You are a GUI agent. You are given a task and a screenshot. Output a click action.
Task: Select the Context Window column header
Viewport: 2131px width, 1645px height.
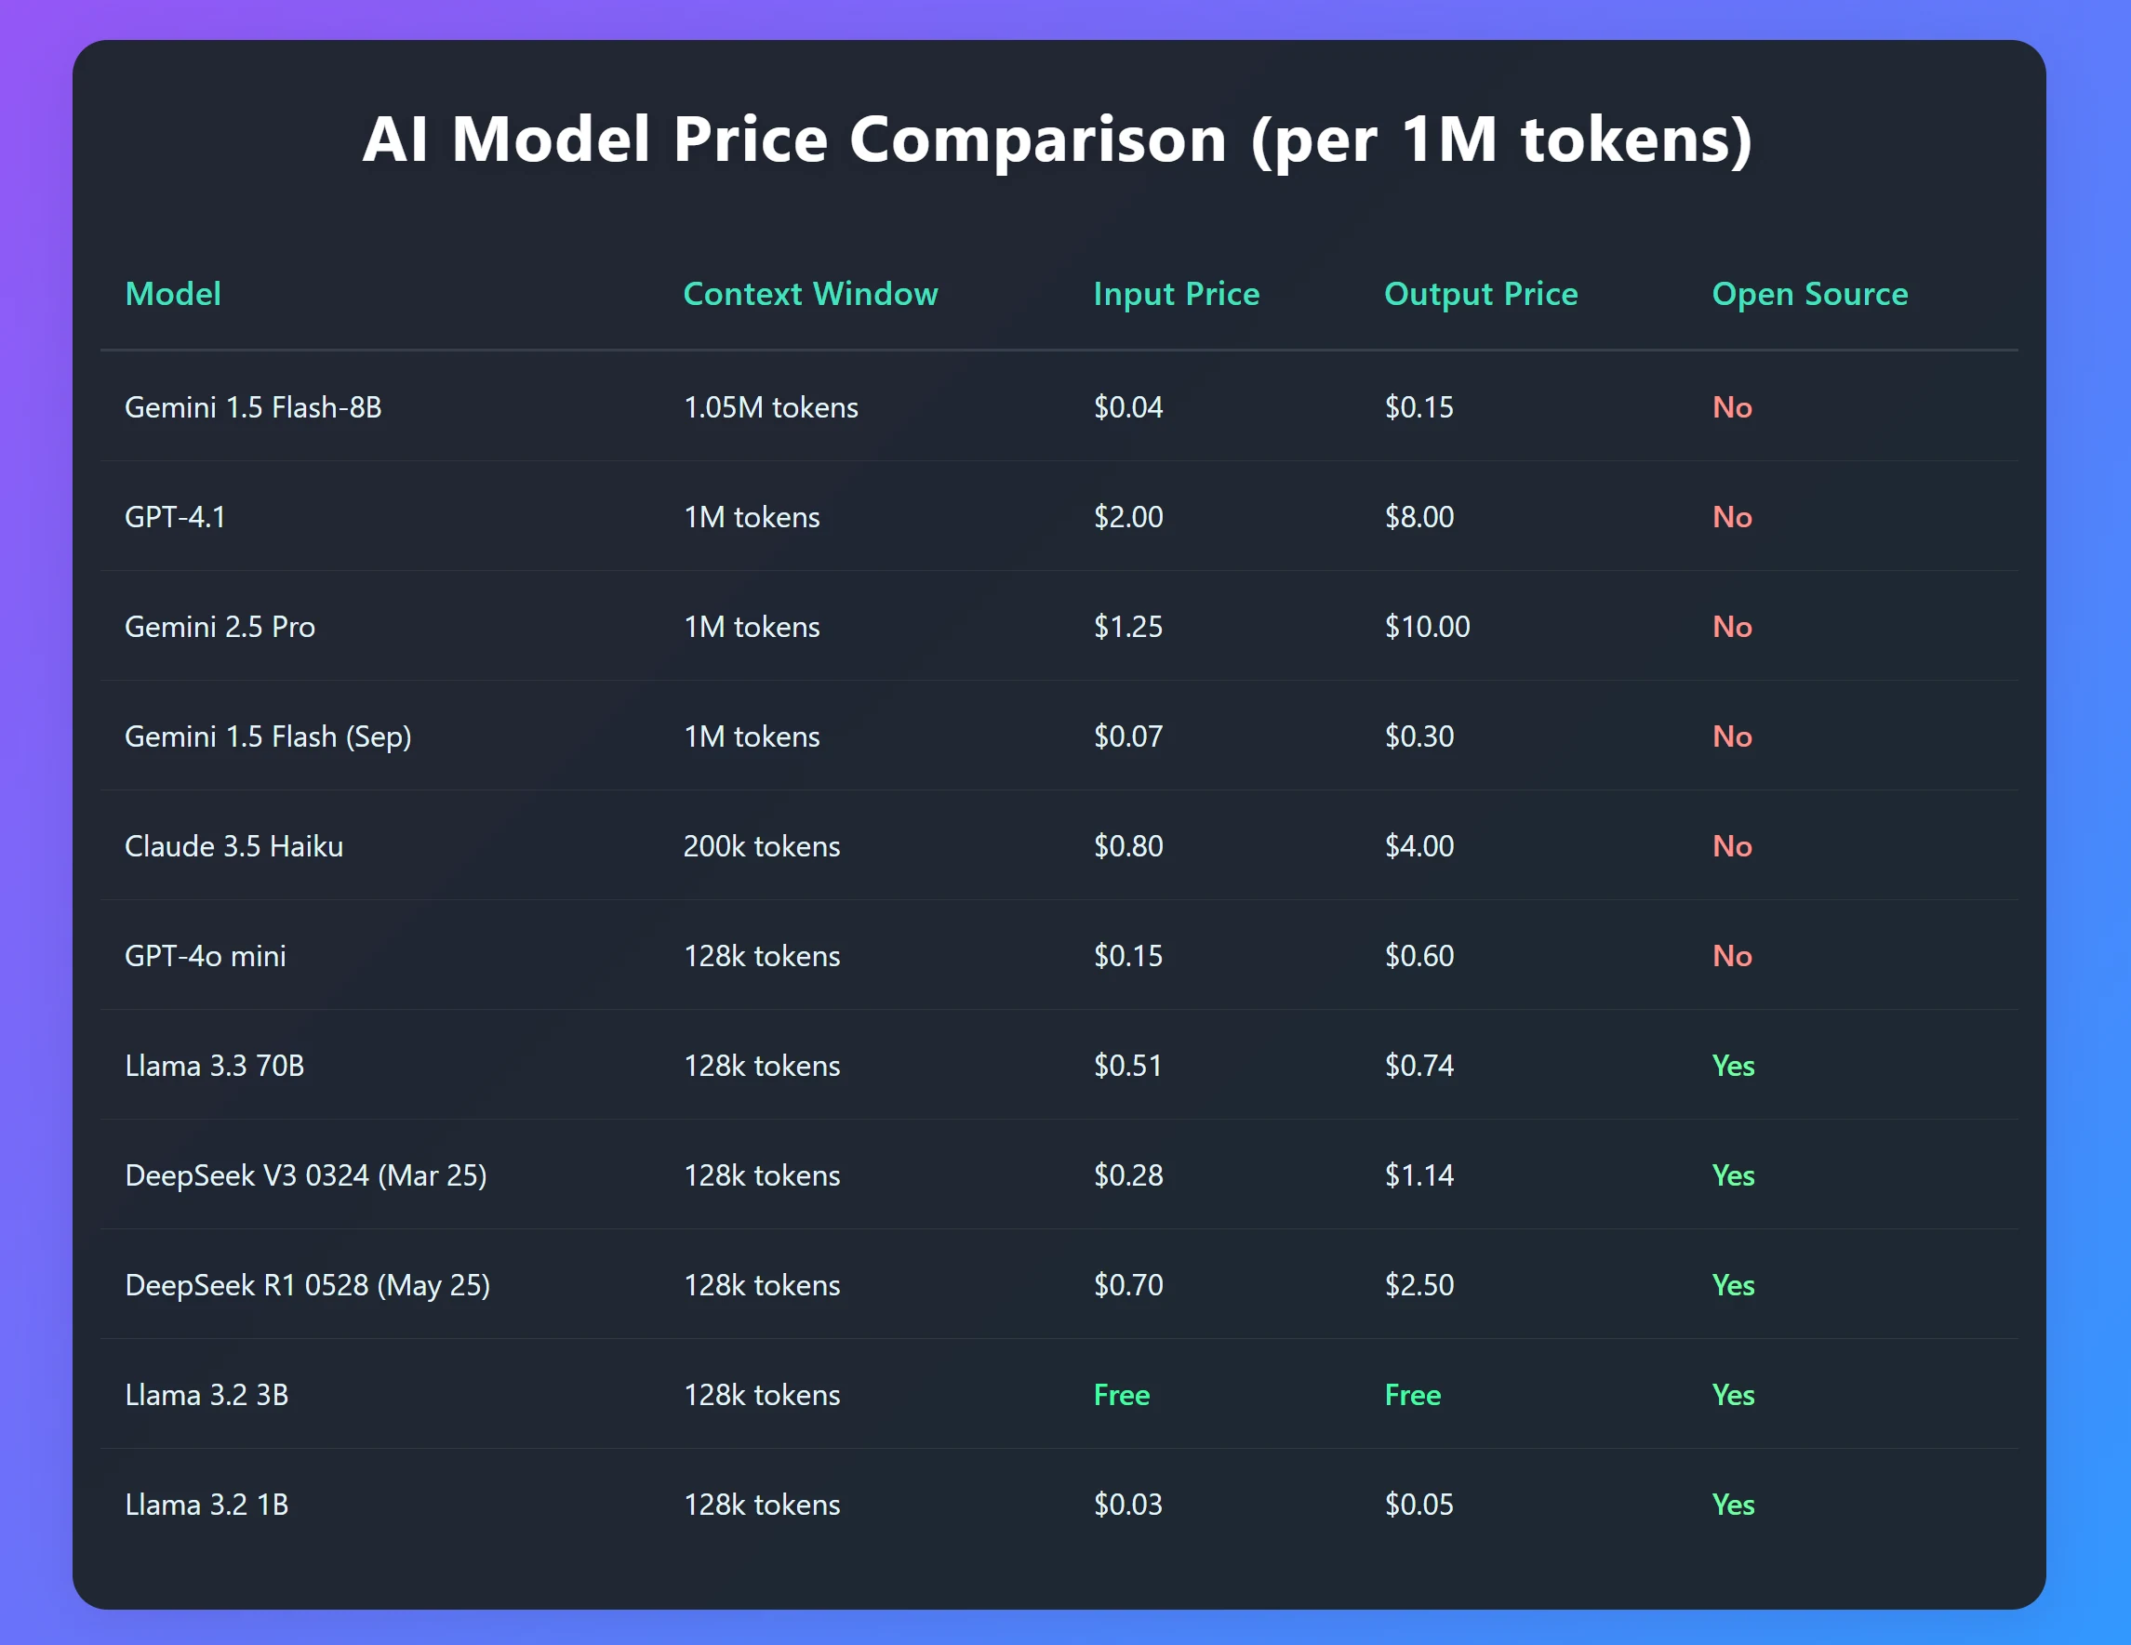(x=810, y=294)
